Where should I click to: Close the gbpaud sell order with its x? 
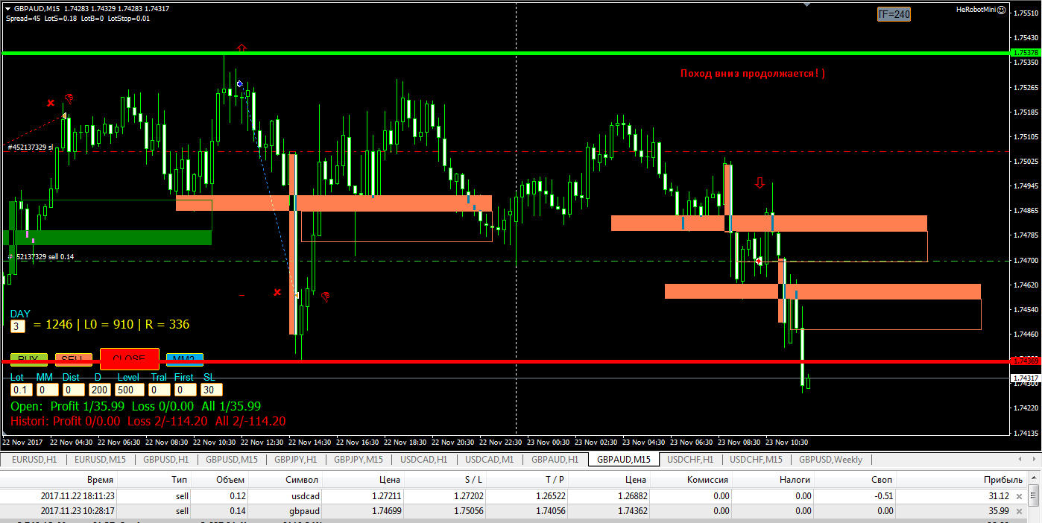1019,511
